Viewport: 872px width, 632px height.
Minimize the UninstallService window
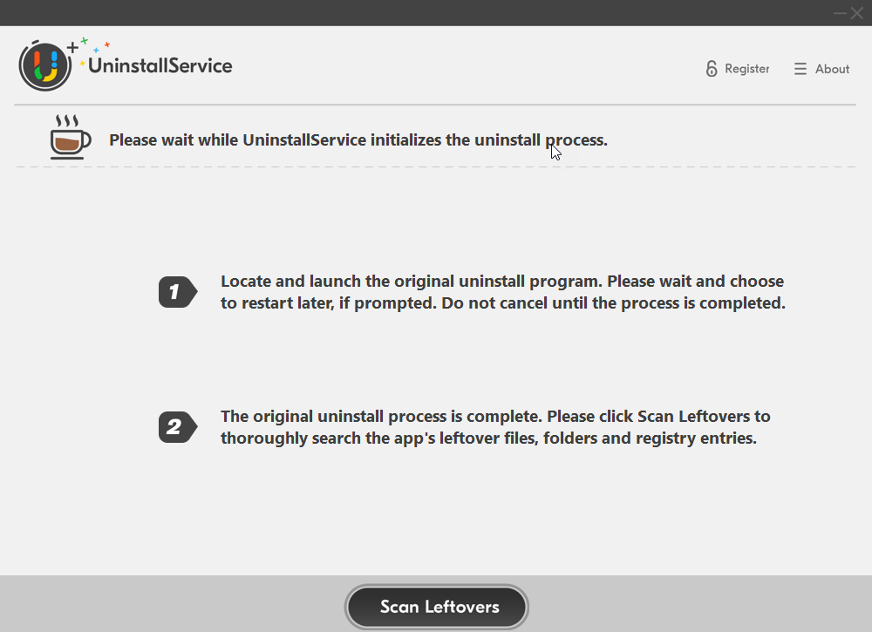[x=840, y=13]
